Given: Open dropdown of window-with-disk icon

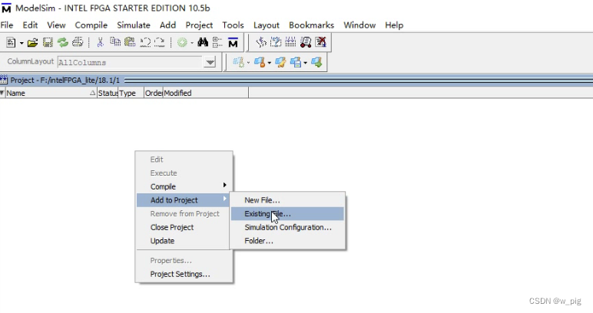Looking at the screenshot, I should [305, 63].
